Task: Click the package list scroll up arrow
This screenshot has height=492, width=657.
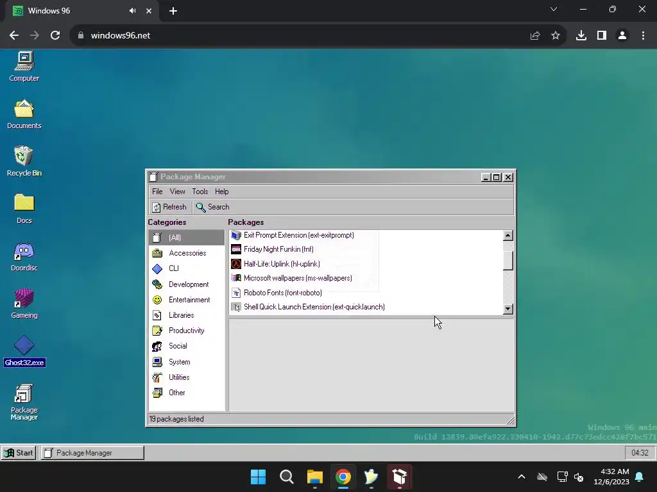Action: (x=508, y=236)
